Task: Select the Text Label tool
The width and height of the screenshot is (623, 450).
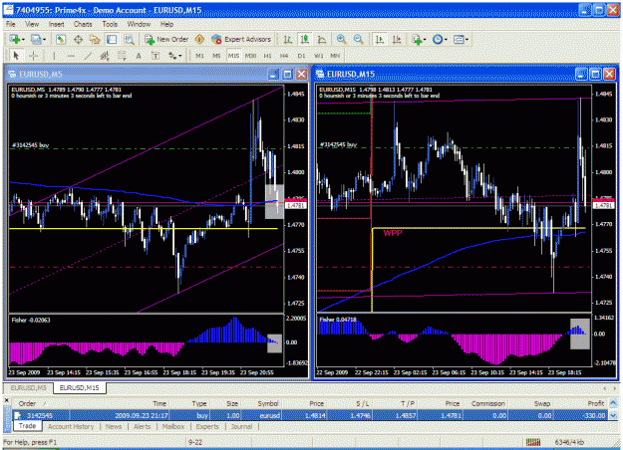Action: [156, 56]
